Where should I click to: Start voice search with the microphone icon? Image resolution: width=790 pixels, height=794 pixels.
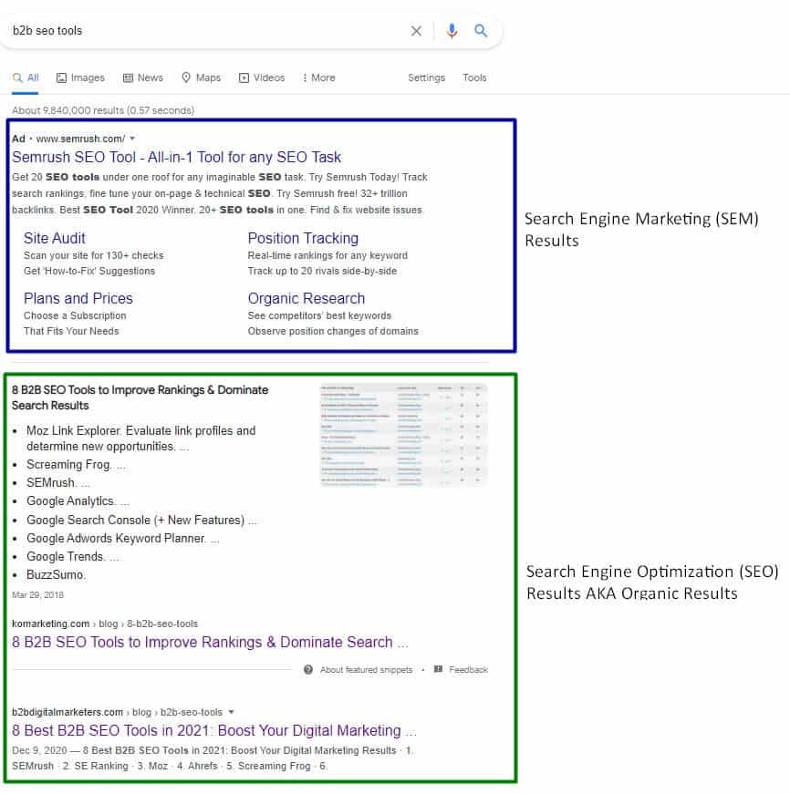coord(452,31)
